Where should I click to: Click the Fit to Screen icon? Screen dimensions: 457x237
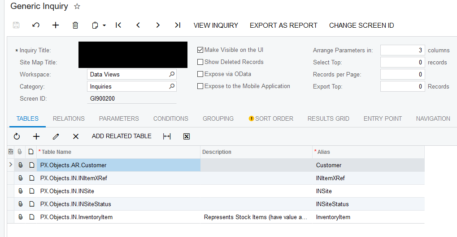tap(167, 136)
